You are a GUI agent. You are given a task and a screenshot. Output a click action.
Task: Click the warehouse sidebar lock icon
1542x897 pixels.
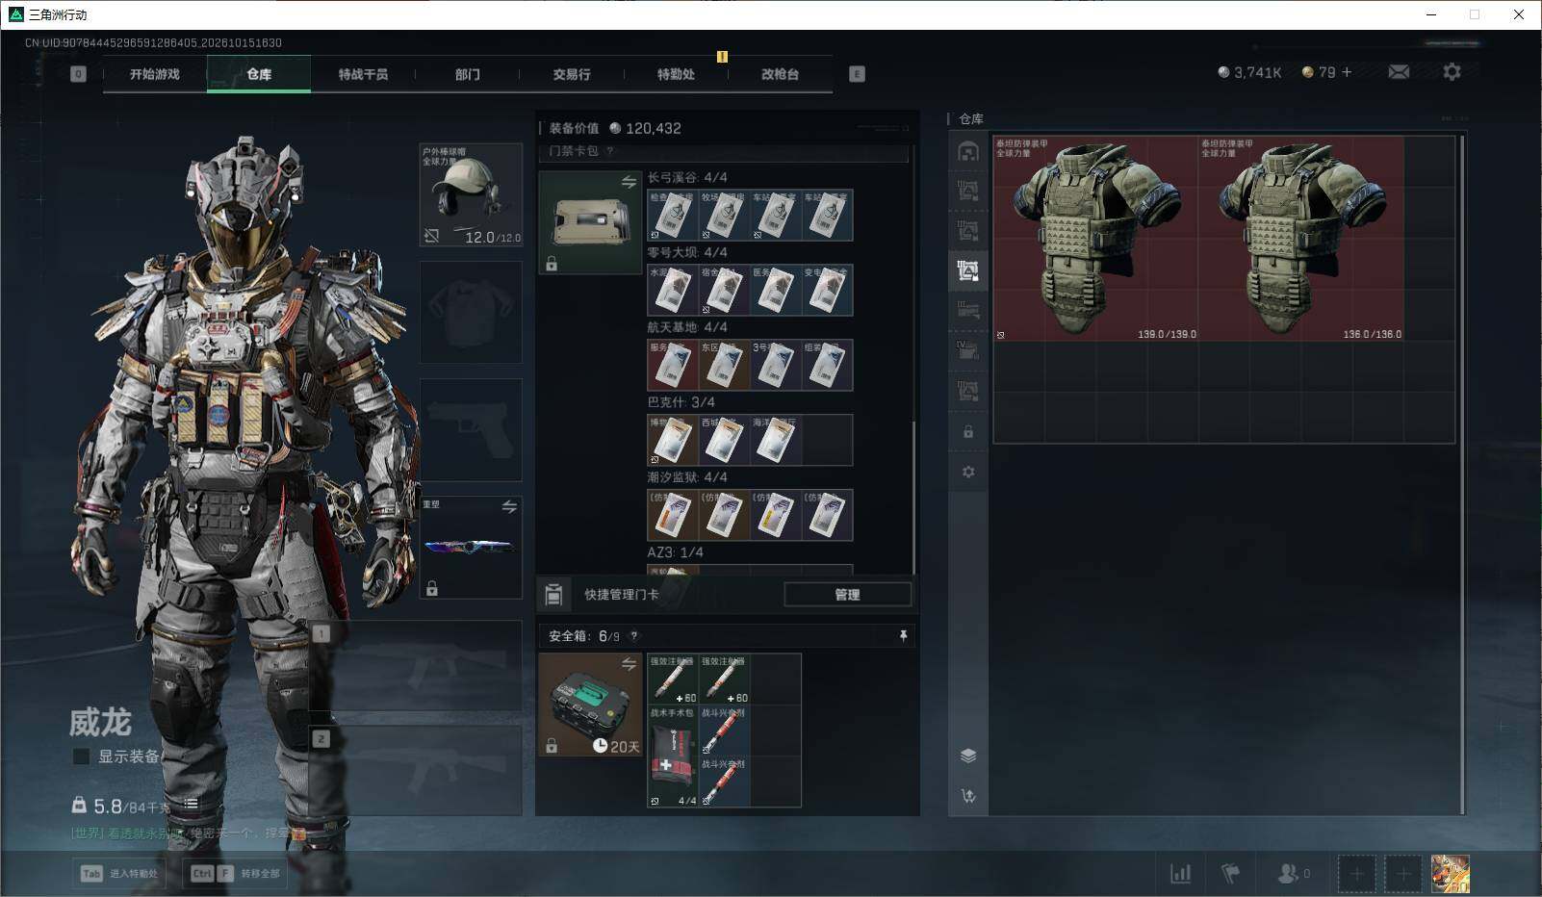[x=968, y=432]
